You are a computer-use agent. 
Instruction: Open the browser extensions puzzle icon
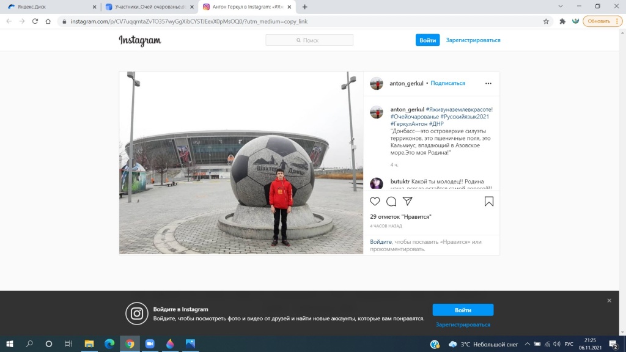[x=562, y=21]
